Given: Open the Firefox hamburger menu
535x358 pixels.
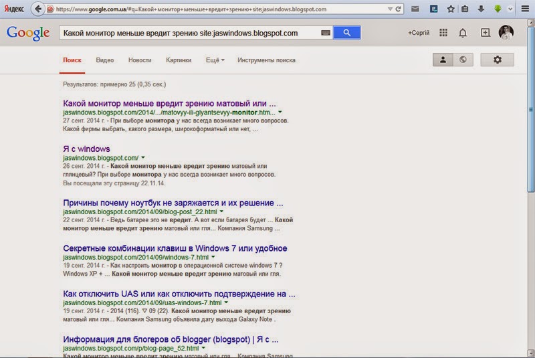Looking at the screenshot, I should click(x=525, y=9).
